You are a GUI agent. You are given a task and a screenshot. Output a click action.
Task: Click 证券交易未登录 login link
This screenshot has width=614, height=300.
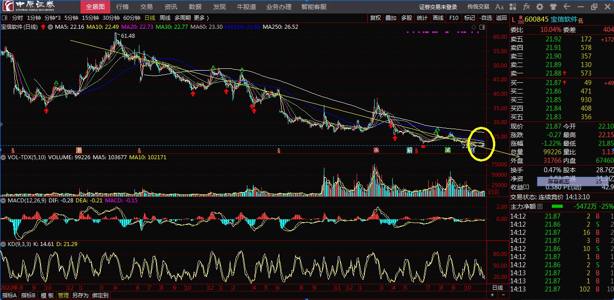coord(438,7)
